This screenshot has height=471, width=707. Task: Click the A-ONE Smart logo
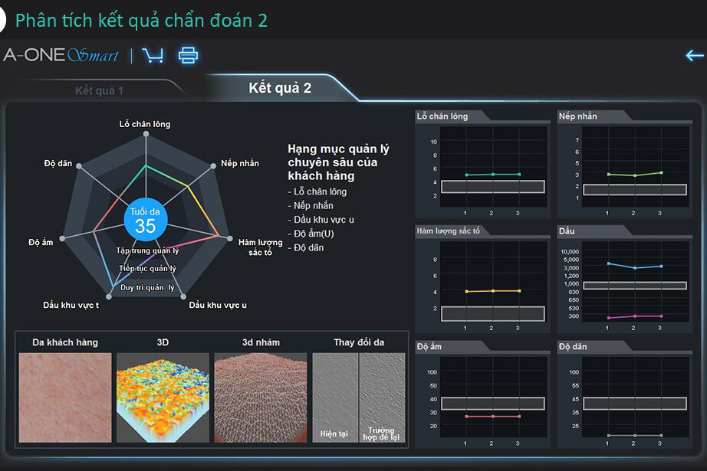[61, 55]
